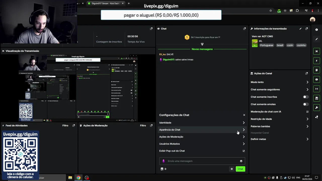This screenshot has width=322, height=181.
Task: Open Ações de Moderação in chat settings
Action: click(202, 137)
